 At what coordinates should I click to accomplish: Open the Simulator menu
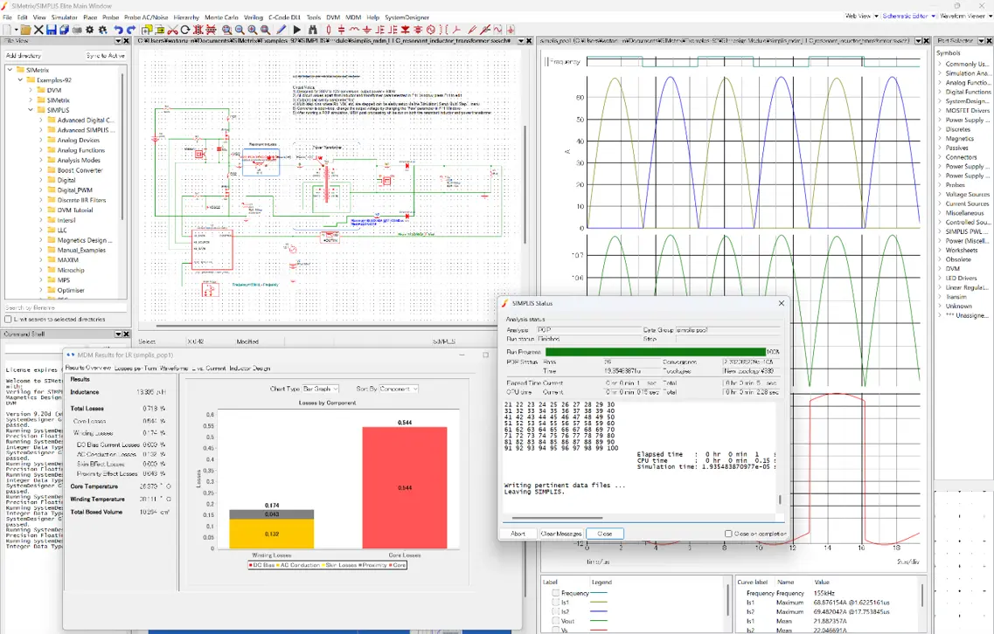(x=64, y=17)
